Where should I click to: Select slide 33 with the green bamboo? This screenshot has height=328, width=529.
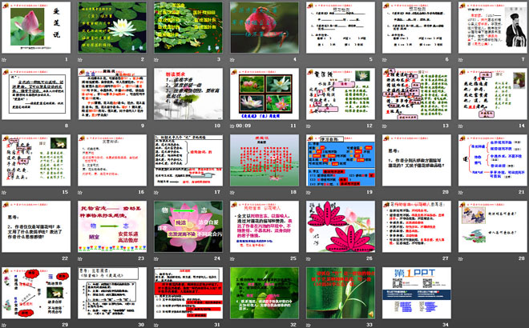341,293
